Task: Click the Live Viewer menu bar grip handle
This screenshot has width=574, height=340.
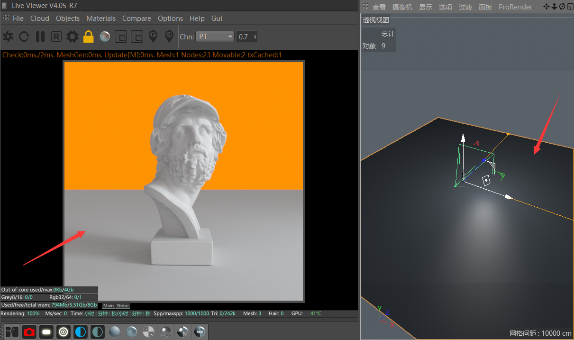Action: [x=6, y=18]
